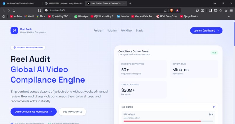Open the HTML Color Codes bookmark
The image size is (235, 124).
(x=167, y=16)
